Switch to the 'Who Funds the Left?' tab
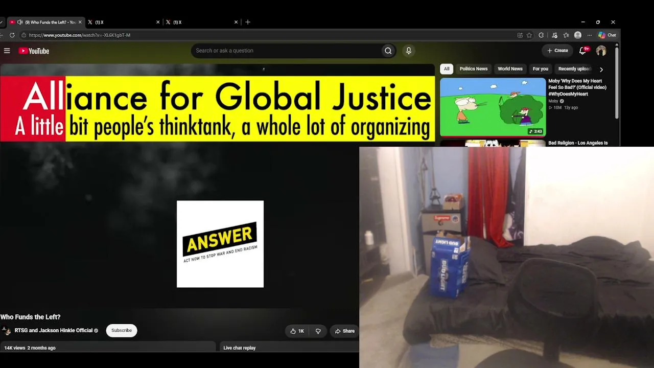This screenshot has height=368, width=654. [45, 22]
